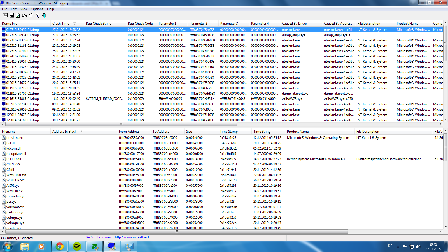Viewport: 448px width, 252px height.
Task: Sort by Dump File column header
Action: [x=25, y=24]
